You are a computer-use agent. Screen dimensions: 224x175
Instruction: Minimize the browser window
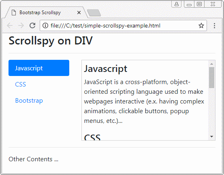pyautogui.click(x=189, y=4)
